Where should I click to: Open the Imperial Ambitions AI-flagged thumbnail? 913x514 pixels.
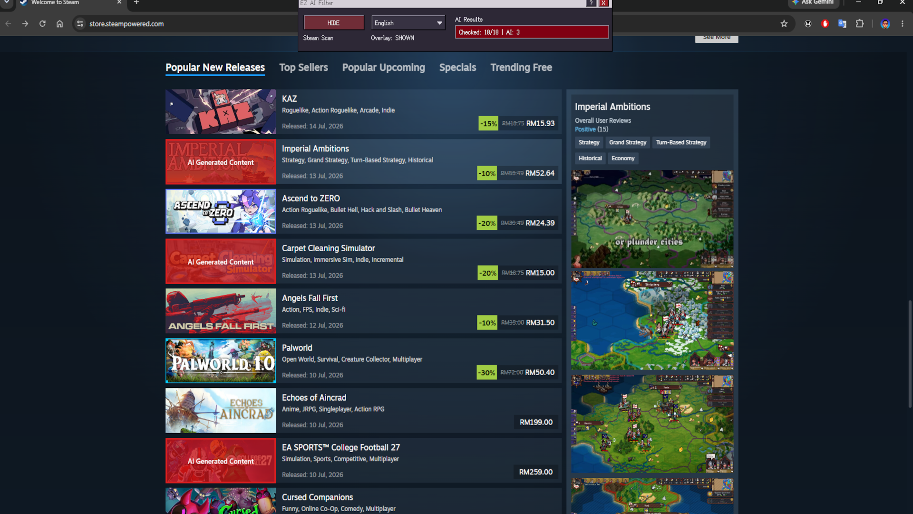point(221,162)
